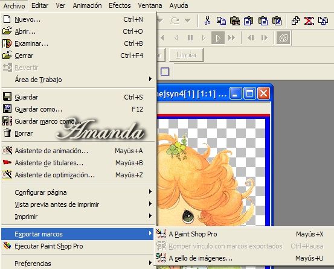334x269 pixels.
Task: Skip to last frame with fast-forward icon
Action: 231,38
